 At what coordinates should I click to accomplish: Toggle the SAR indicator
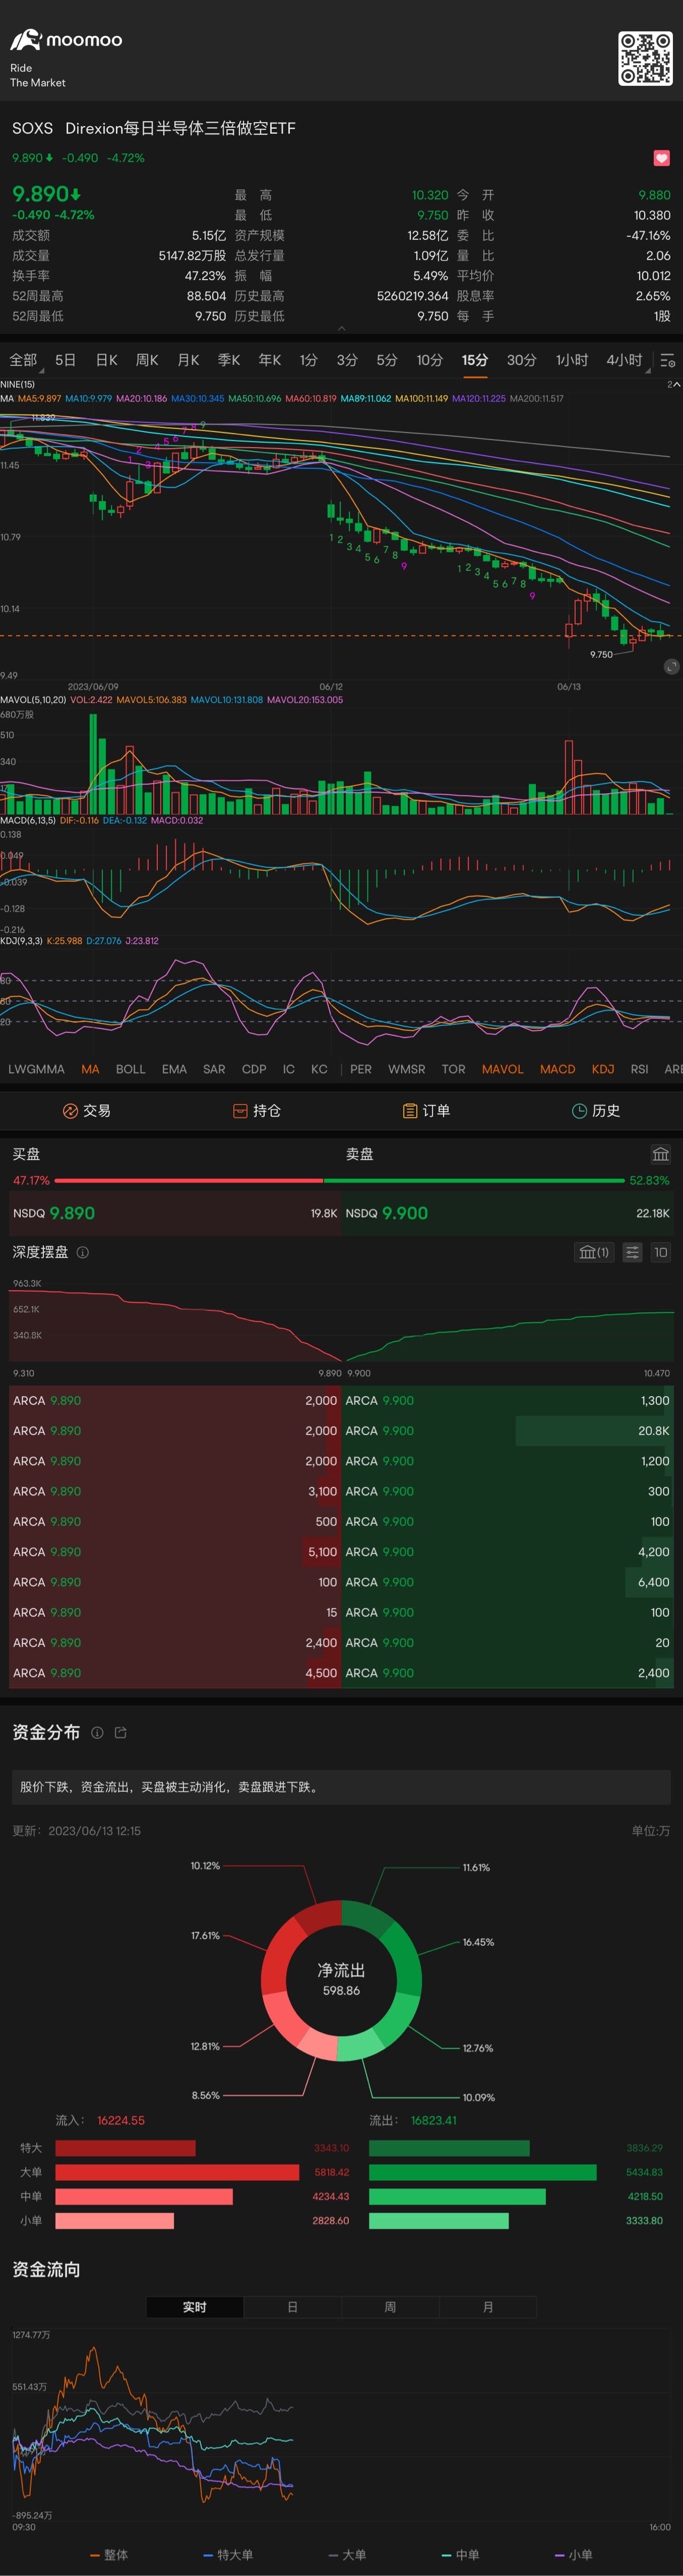tap(213, 1069)
